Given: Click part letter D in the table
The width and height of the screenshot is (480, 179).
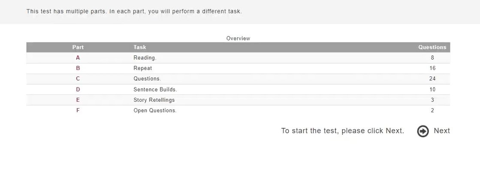Looking at the screenshot, I should tap(78, 89).
